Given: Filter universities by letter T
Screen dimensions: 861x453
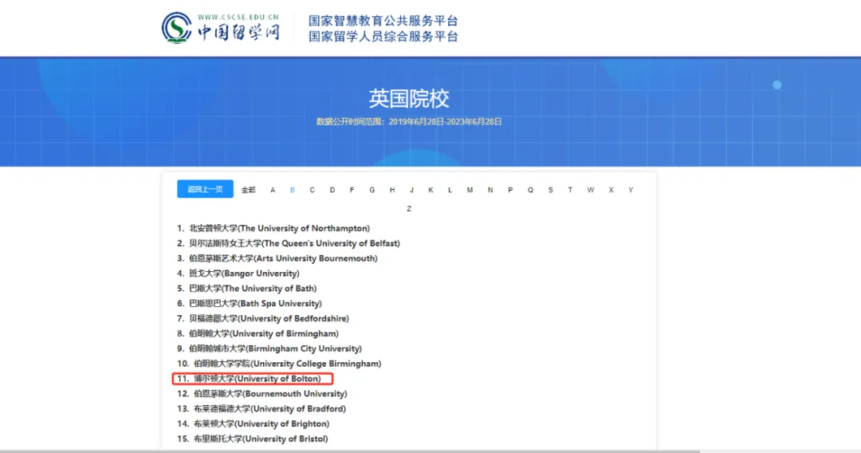Looking at the screenshot, I should coord(570,190).
